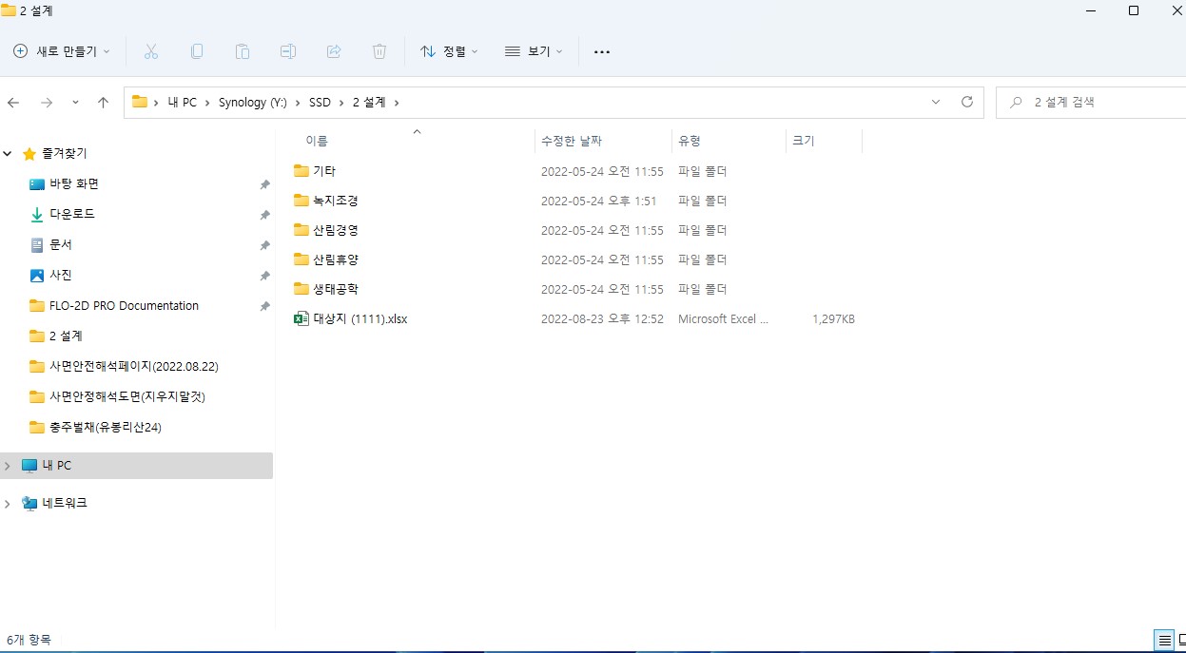Collapse the 즐겨찾기 section
This screenshot has height=653, width=1186.
tap(9, 154)
